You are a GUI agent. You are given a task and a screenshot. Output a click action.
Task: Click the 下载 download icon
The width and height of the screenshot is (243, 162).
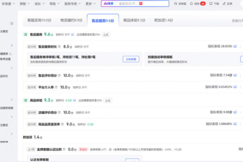[211, 4]
